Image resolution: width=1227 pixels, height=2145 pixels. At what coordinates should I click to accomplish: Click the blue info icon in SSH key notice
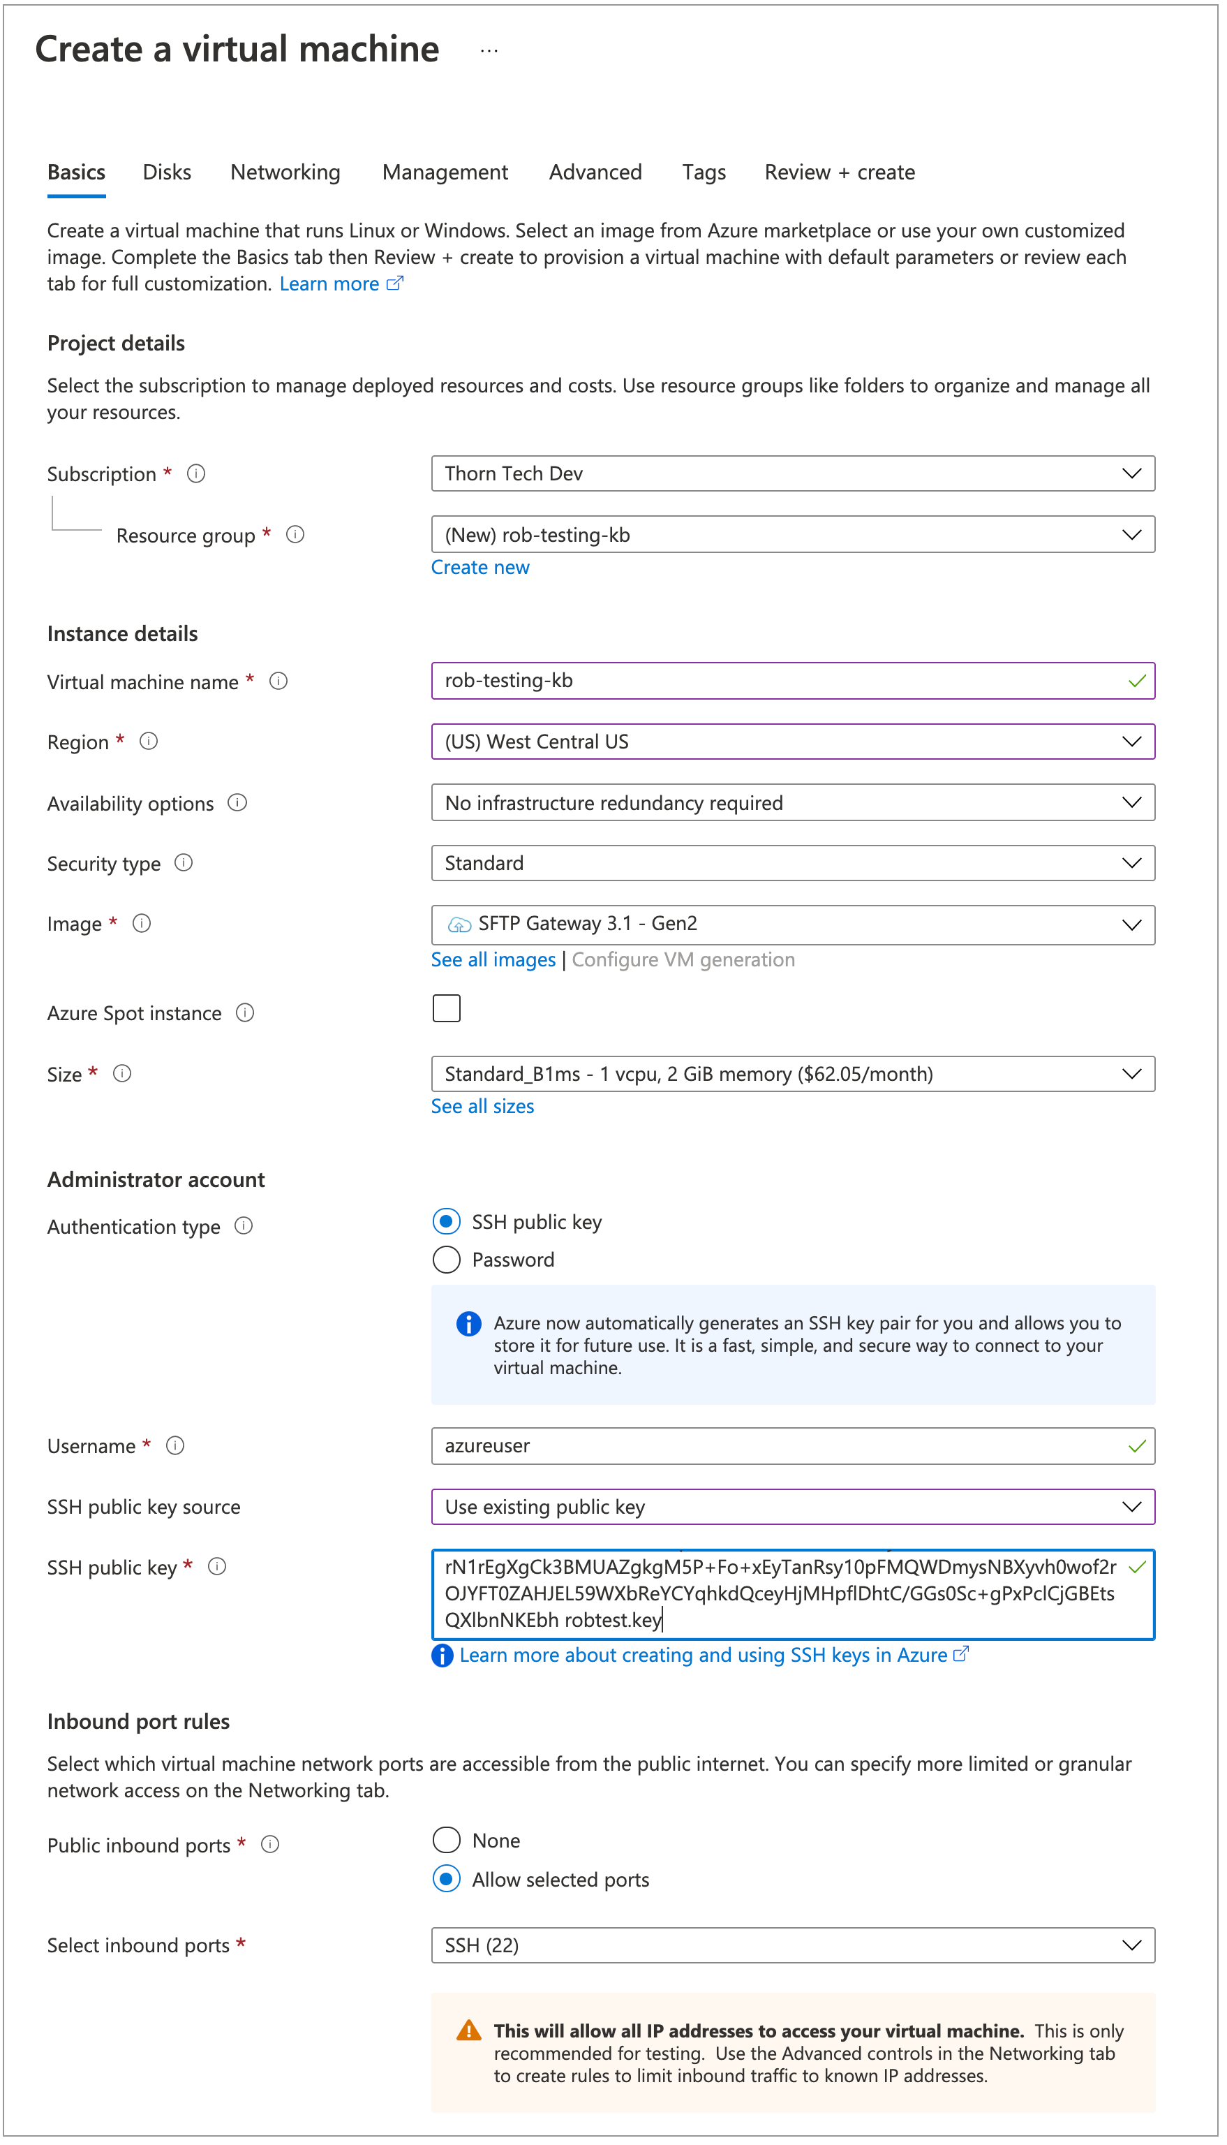tap(468, 1324)
